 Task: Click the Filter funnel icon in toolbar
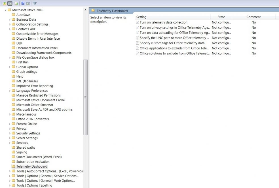click(35, 4)
